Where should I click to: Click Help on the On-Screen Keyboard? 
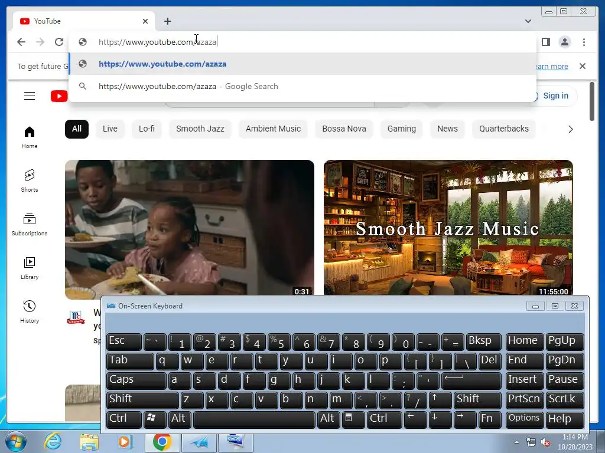pos(565,419)
